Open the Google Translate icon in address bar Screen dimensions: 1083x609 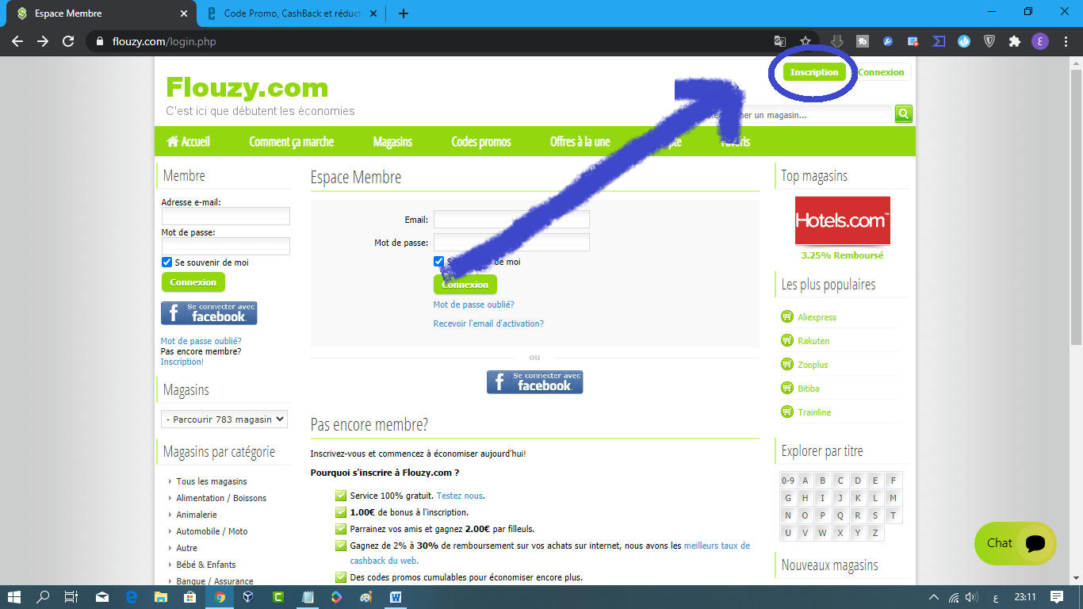780,41
